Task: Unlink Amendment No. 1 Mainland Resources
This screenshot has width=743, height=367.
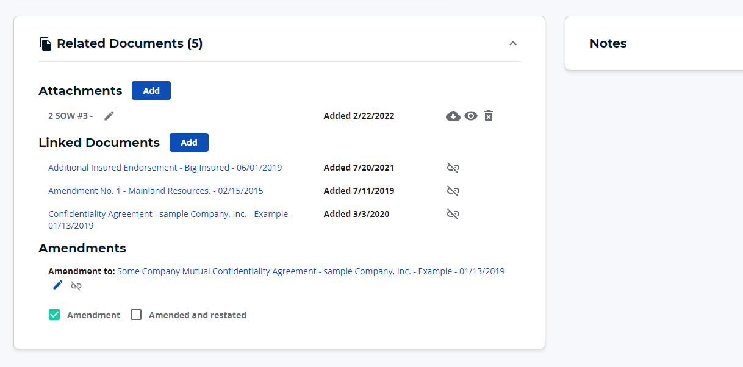Action: click(x=453, y=191)
